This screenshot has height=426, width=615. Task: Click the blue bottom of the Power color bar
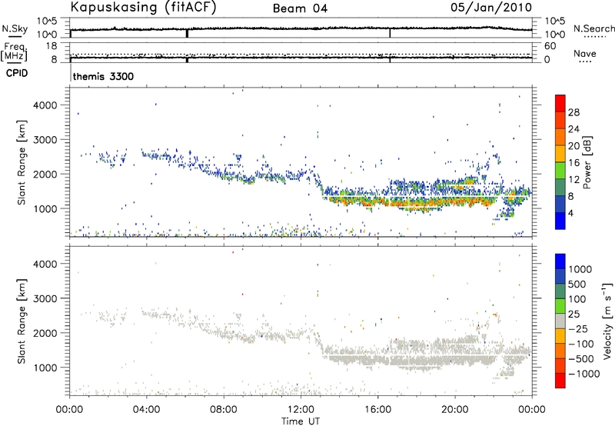point(560,221)
